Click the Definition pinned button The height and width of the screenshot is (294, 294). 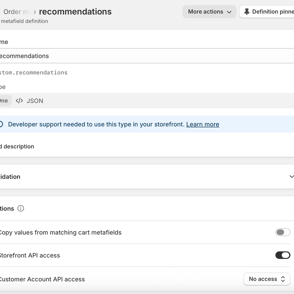click(x=267, y=12)
